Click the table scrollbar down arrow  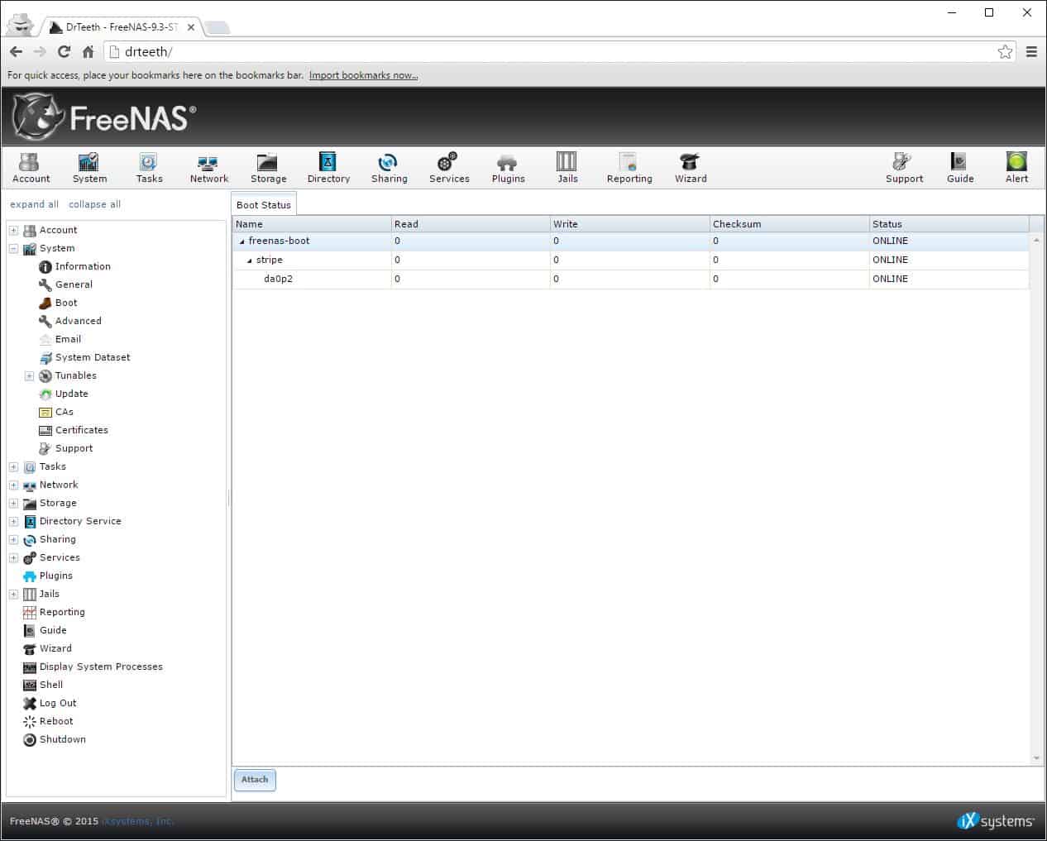tap(1036, 757)
